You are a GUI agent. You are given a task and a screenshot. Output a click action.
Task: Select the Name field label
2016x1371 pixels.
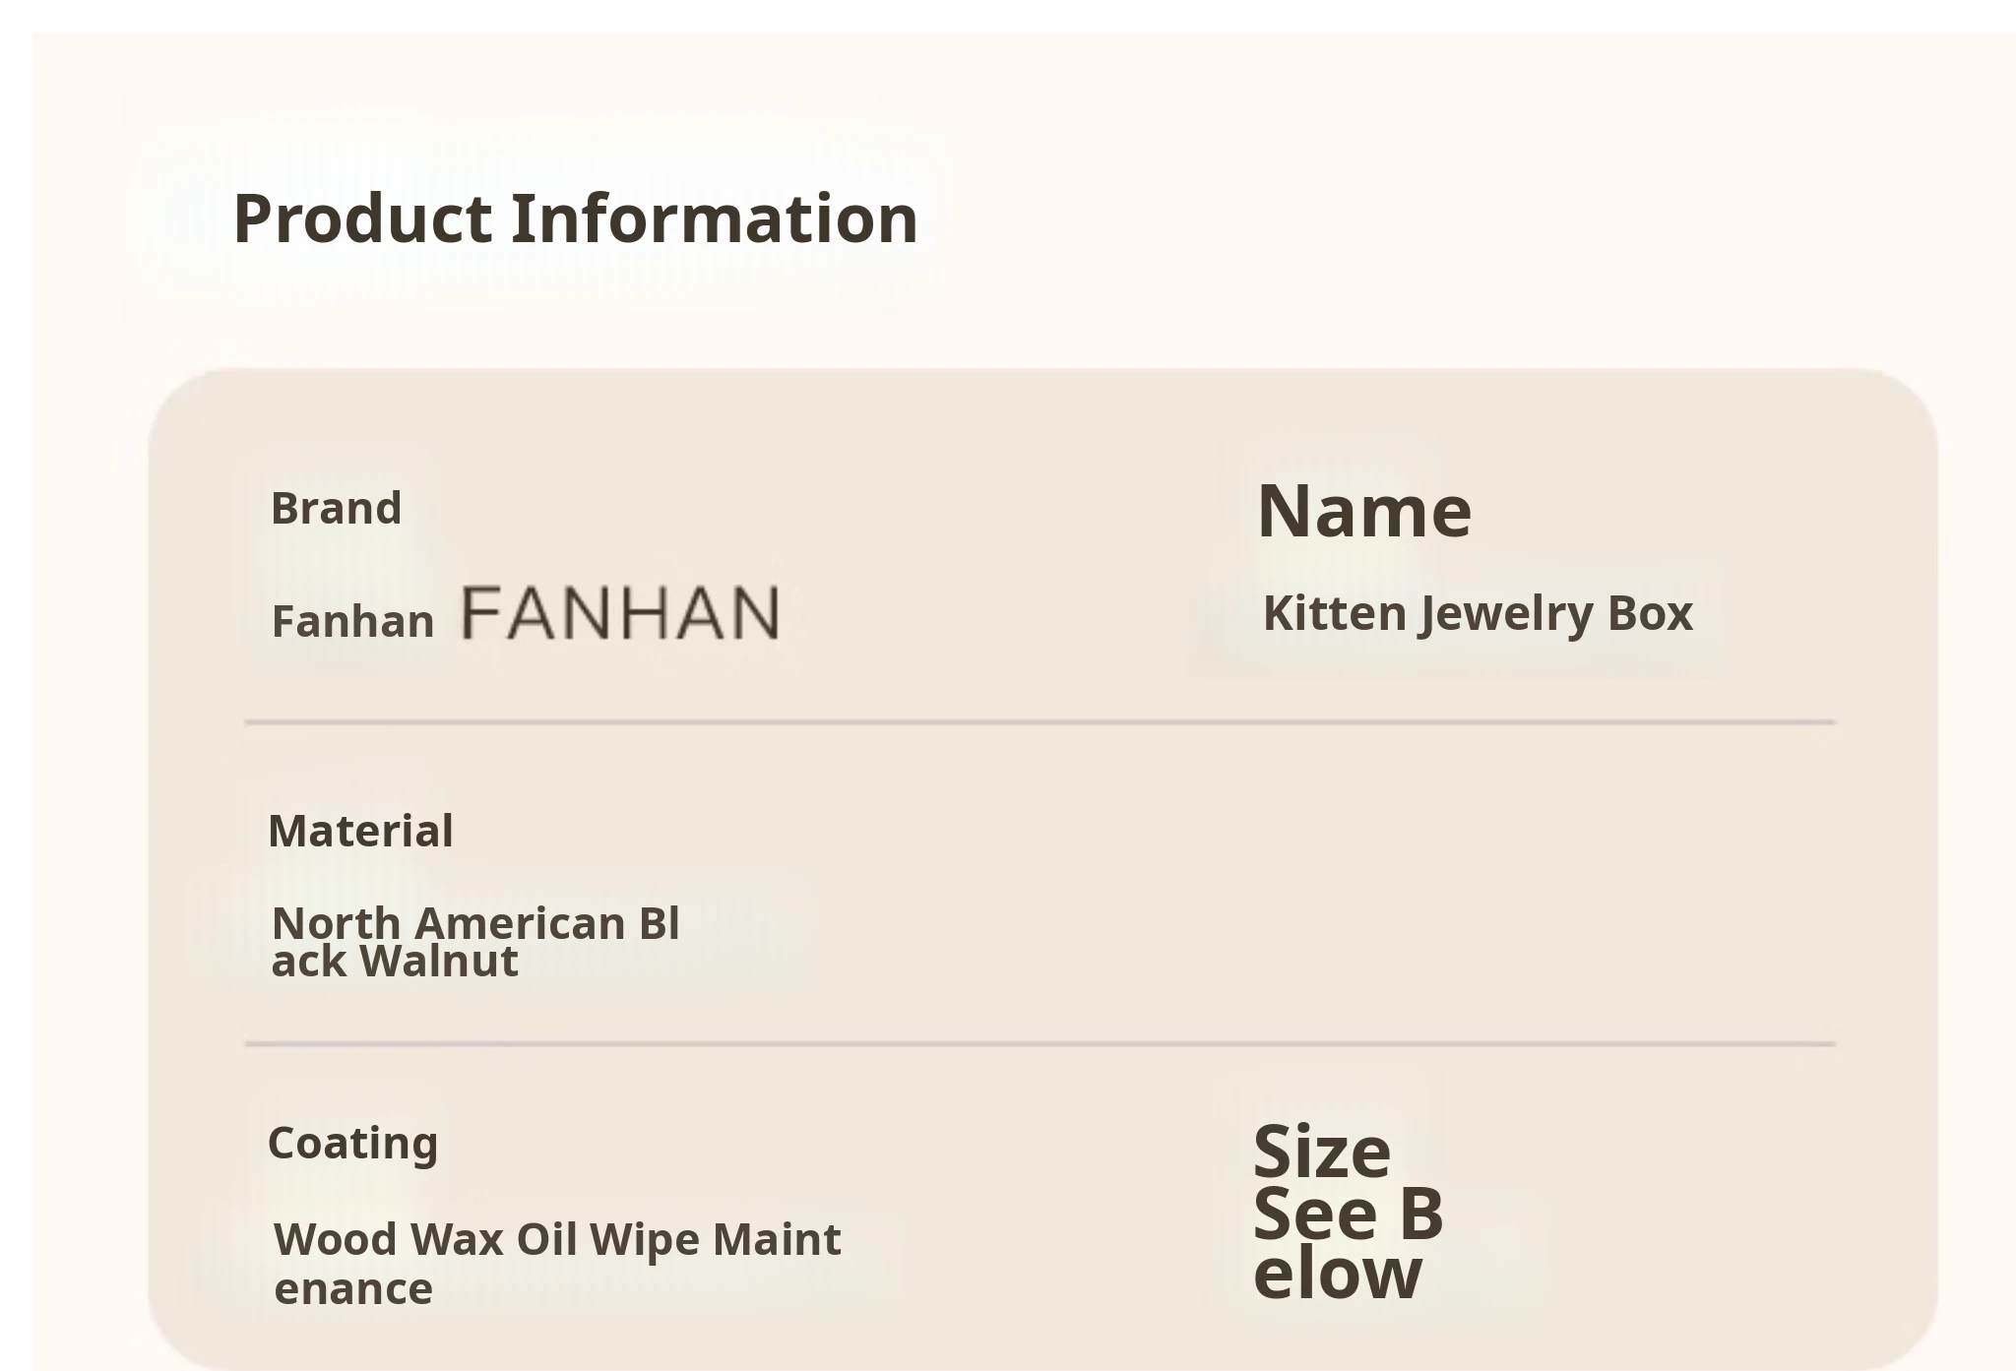click(1364, 512)
